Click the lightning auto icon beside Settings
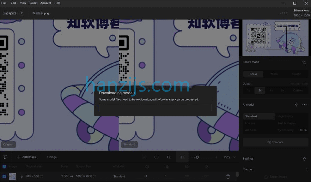This screenshot has width=311, height=182. click(304, 159)
